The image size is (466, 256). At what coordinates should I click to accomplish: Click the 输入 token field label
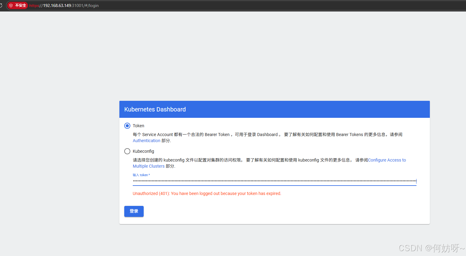click(141, 175)
